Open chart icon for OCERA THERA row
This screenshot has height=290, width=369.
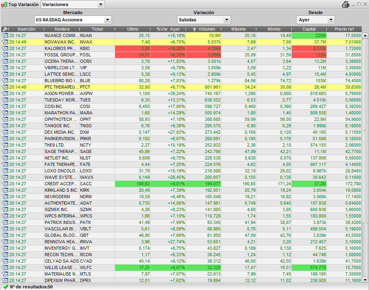5,61
